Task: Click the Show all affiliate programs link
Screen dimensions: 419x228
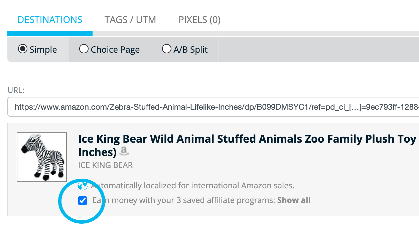Action: [x=294, y=200]
